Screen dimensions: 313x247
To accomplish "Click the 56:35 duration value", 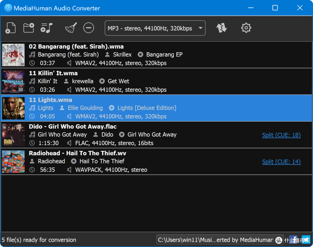I will pos(48,170).
